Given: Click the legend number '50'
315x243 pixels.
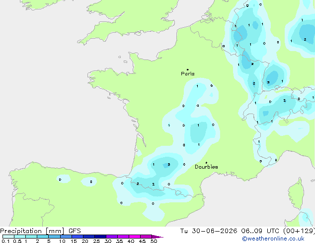Looking at the screenshot, I should [x=154, y=241].
